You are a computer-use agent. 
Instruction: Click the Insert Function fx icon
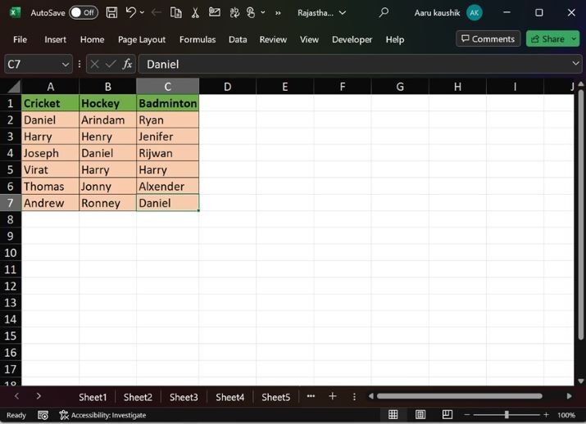click(x=127, y=64)
